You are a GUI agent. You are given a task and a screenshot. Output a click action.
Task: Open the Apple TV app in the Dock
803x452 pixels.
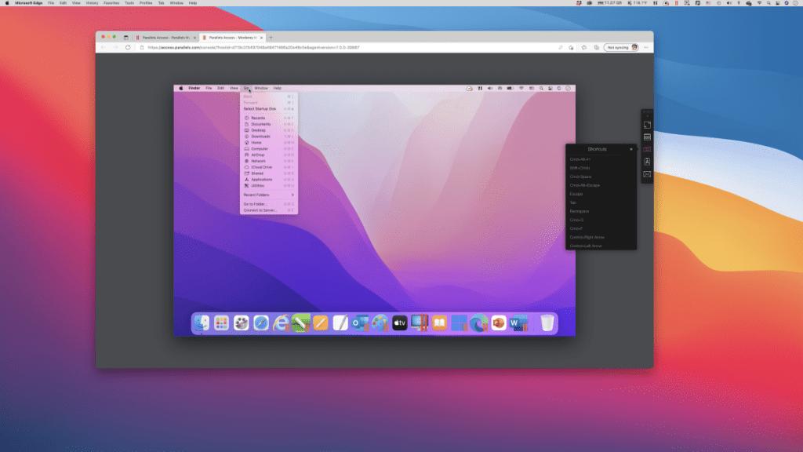(400, 323)
